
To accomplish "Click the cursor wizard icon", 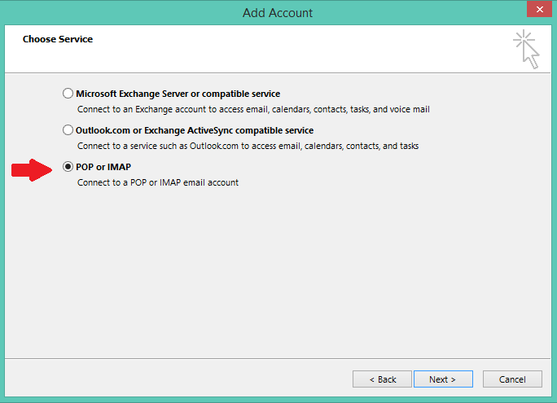I will [526, 49].
